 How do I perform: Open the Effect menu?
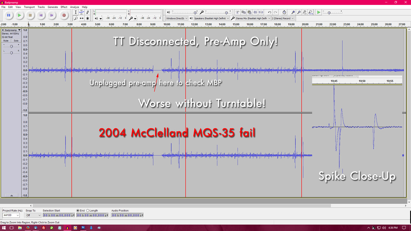pyautogui.click(x=64, y=7)
